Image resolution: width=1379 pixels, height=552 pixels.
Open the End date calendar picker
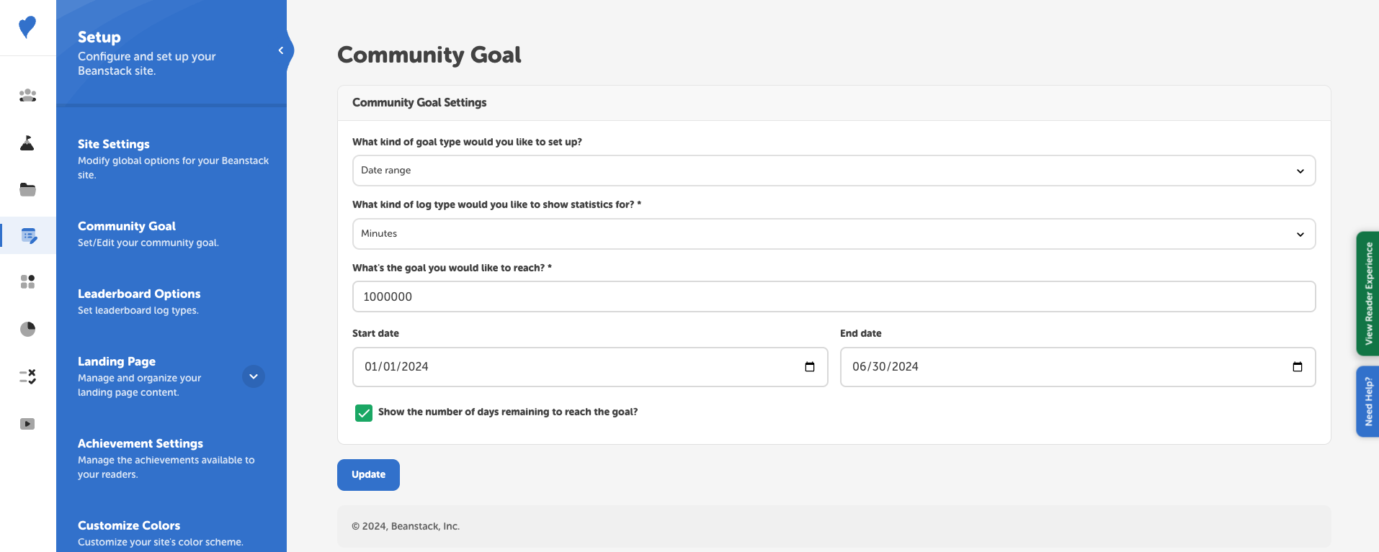[1297, 366]
